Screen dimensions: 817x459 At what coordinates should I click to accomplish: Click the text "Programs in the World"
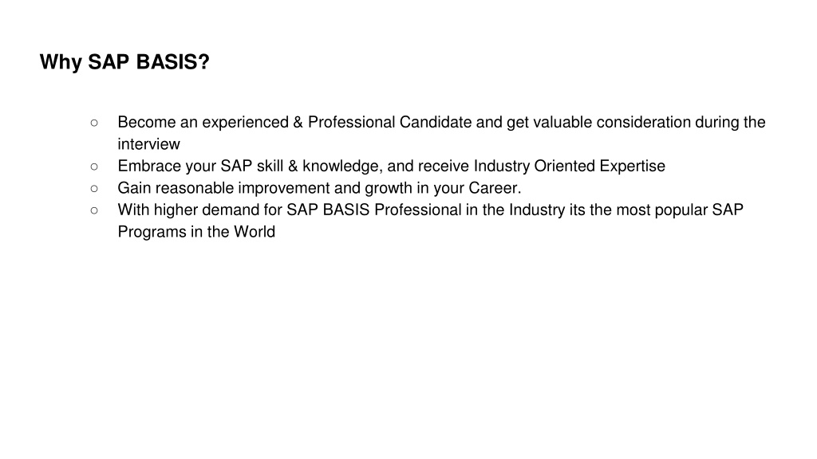tap(196, 232)
